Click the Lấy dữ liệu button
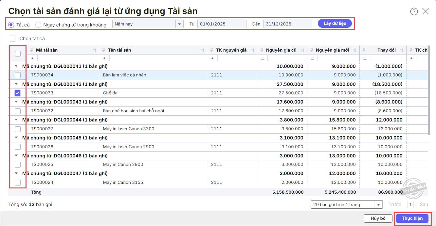The image size is (436, 226). pos(335,24)
